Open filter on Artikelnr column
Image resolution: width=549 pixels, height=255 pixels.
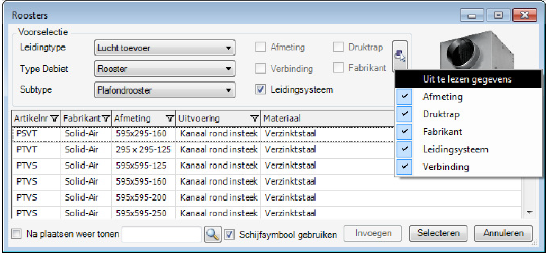click(x=55, y=119)
